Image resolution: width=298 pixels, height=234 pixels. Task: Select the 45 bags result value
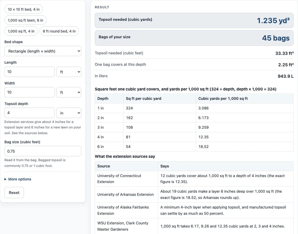(276, 38)
